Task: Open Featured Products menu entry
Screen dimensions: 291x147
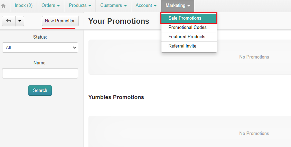Action: [189, 36]
